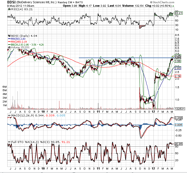Click the -0.50 MACD axis label

[x=178, y=135]
